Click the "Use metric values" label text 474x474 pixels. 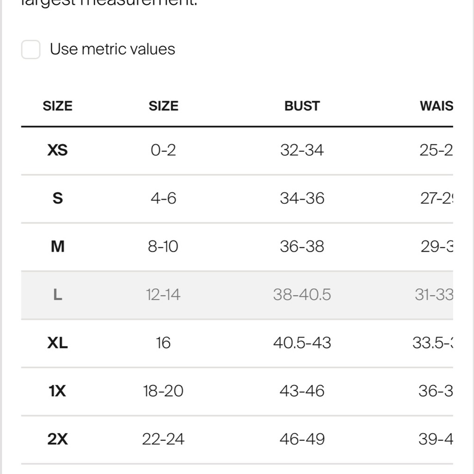112,49
